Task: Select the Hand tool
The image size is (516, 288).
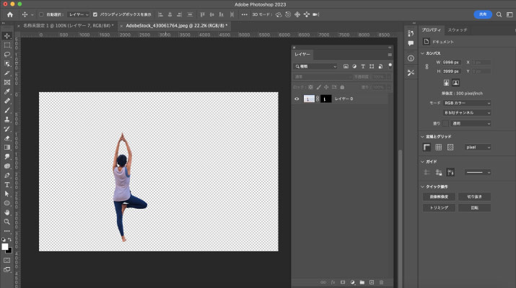Action: (x=7, y=212)
